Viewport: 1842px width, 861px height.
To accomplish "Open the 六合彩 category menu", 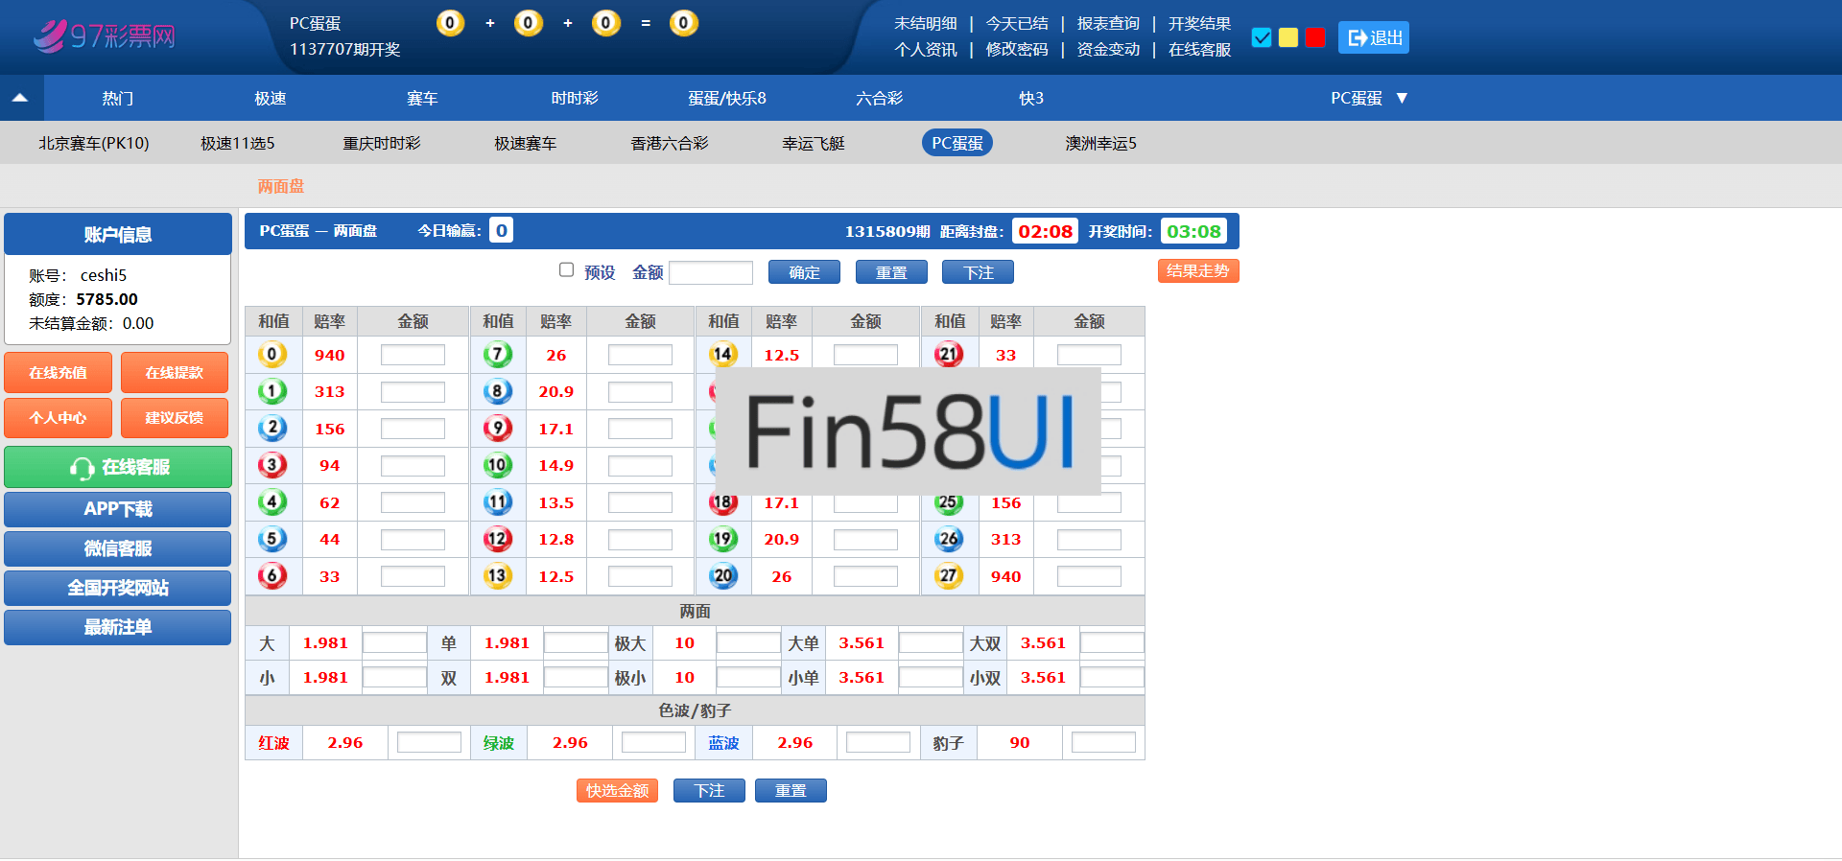I will tap(879, 98).
